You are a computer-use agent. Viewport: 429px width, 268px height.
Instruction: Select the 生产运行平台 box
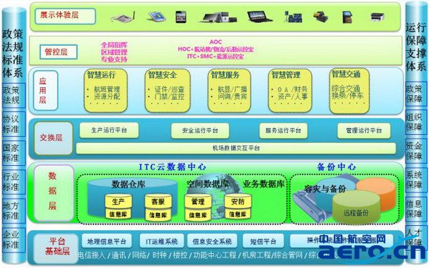pos(109,130)
